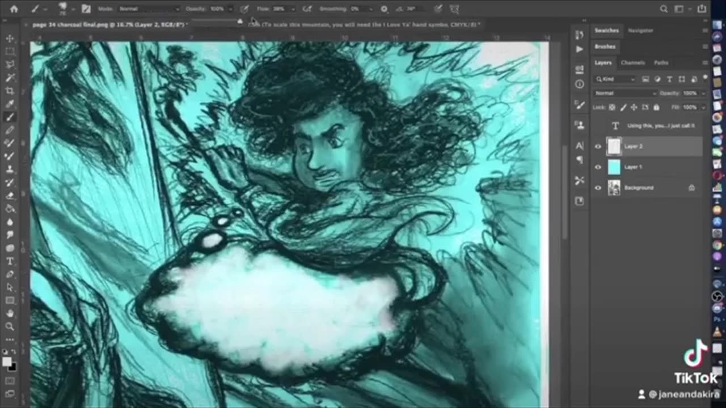726x408 pixels.
Task: Open the layer blend mode Normal dropdown
Action: click(x=625, y=93)
